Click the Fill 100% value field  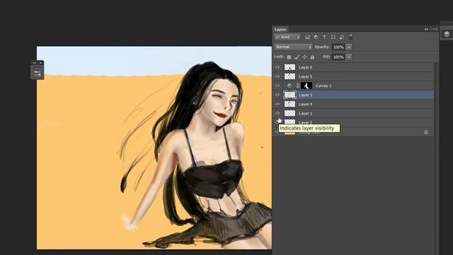tap(338, 57)
